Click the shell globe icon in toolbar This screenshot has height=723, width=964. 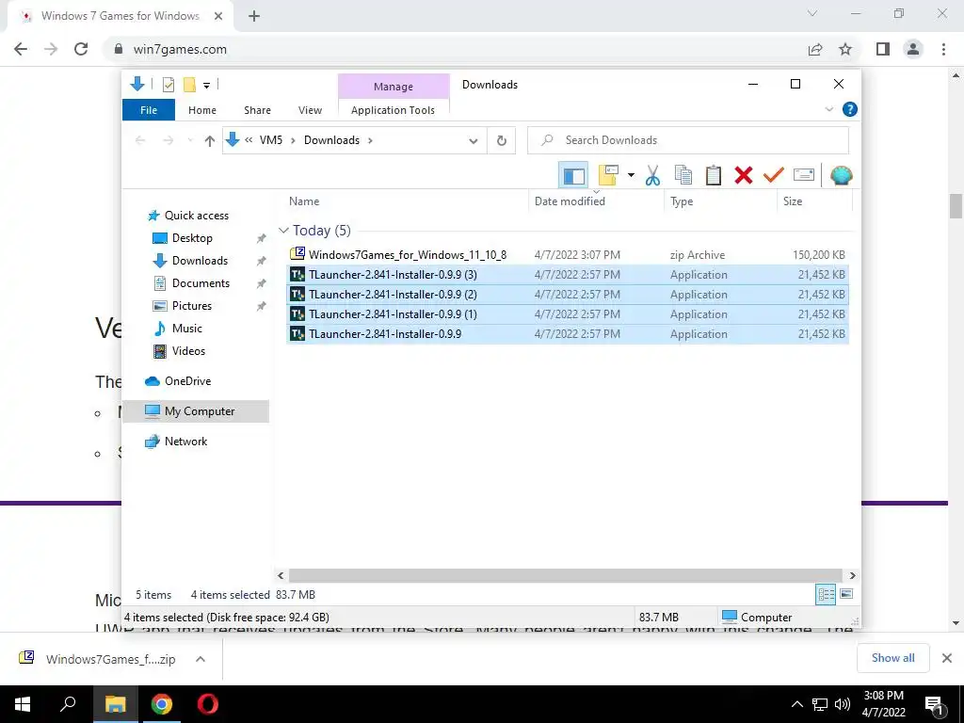pos(841,175)
